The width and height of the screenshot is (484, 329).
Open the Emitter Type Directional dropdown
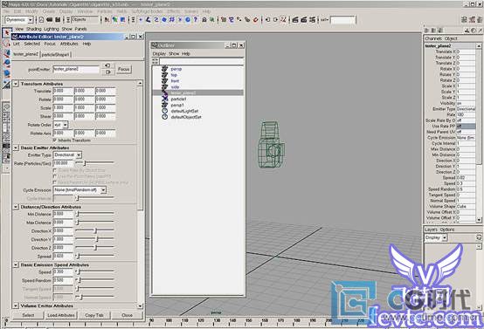tap(67, 154)
